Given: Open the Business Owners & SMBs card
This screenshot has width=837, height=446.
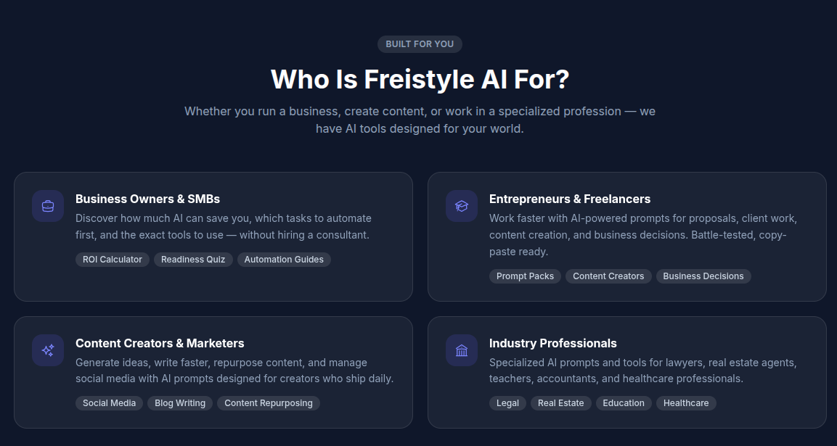Looking at the screenshot, I should click(x=213, y=236).
